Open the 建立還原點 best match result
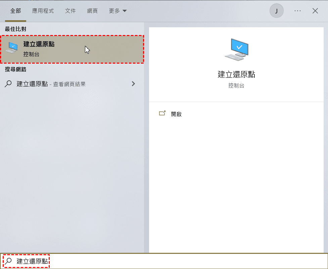Image resolution: width=328 pixels, height=269 pixels. (x=72, y=49)
